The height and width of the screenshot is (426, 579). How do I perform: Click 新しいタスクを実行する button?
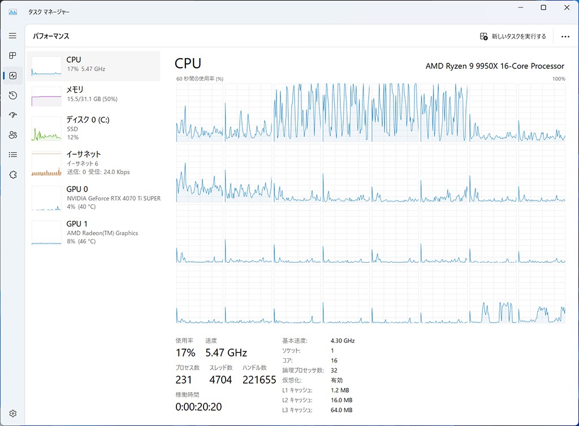pyautogui.click(x=513, y=36)
